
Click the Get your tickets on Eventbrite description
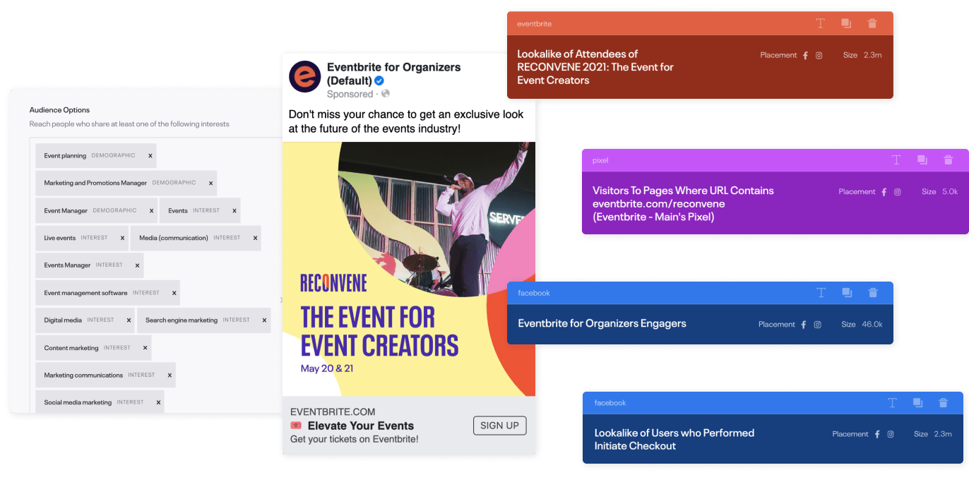355,439
